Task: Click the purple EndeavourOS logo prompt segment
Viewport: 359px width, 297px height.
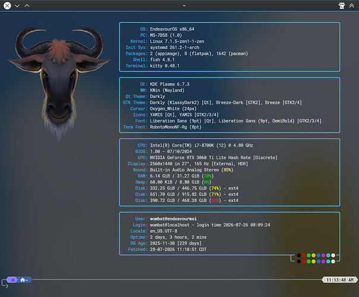Action: pyautogui.click(x=12, y=280)
